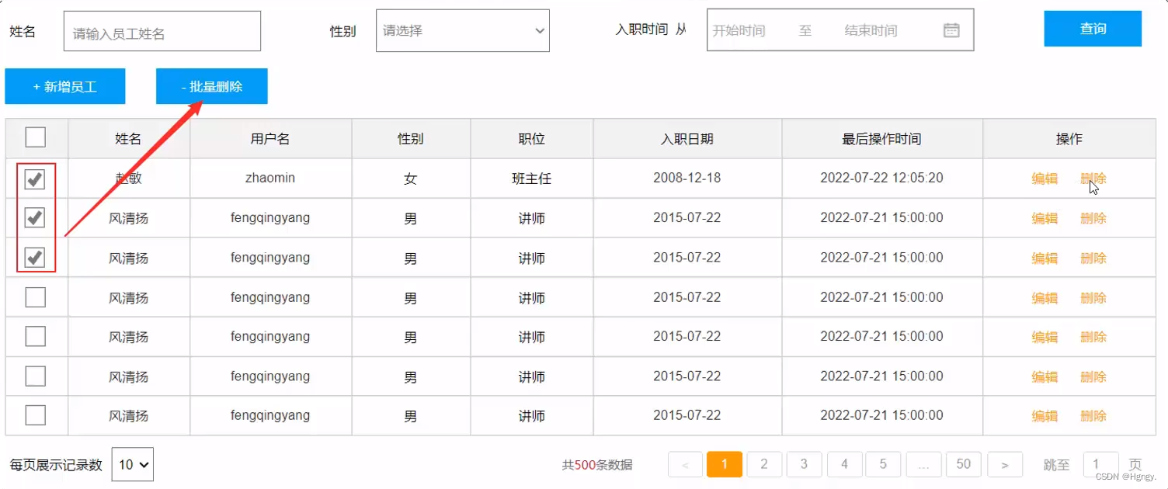This screenshot has width=1168, height=489.
Task: Click the 跳至 page number input
Action: pos(1100,464)
